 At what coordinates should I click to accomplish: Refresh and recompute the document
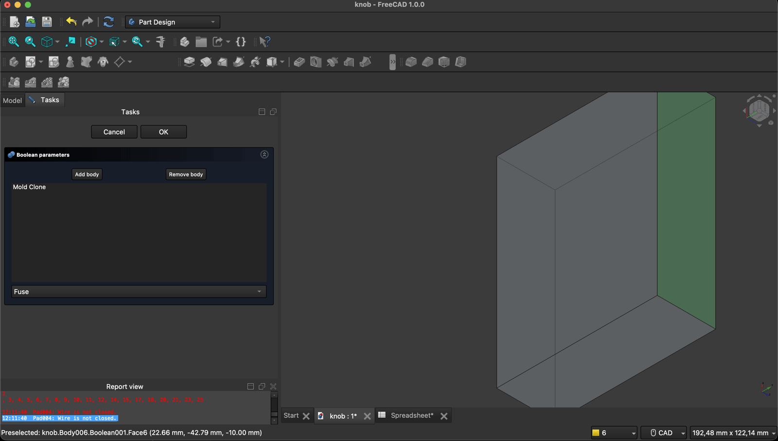(108, 22)
